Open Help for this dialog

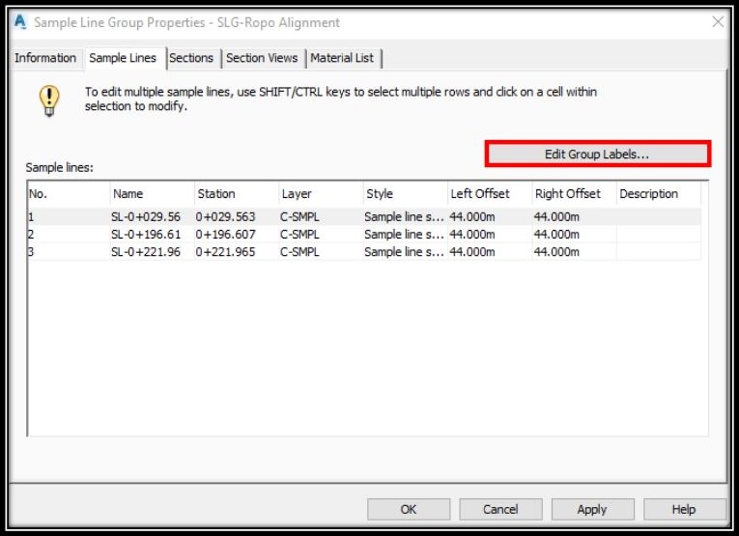[x=684, y=509]
